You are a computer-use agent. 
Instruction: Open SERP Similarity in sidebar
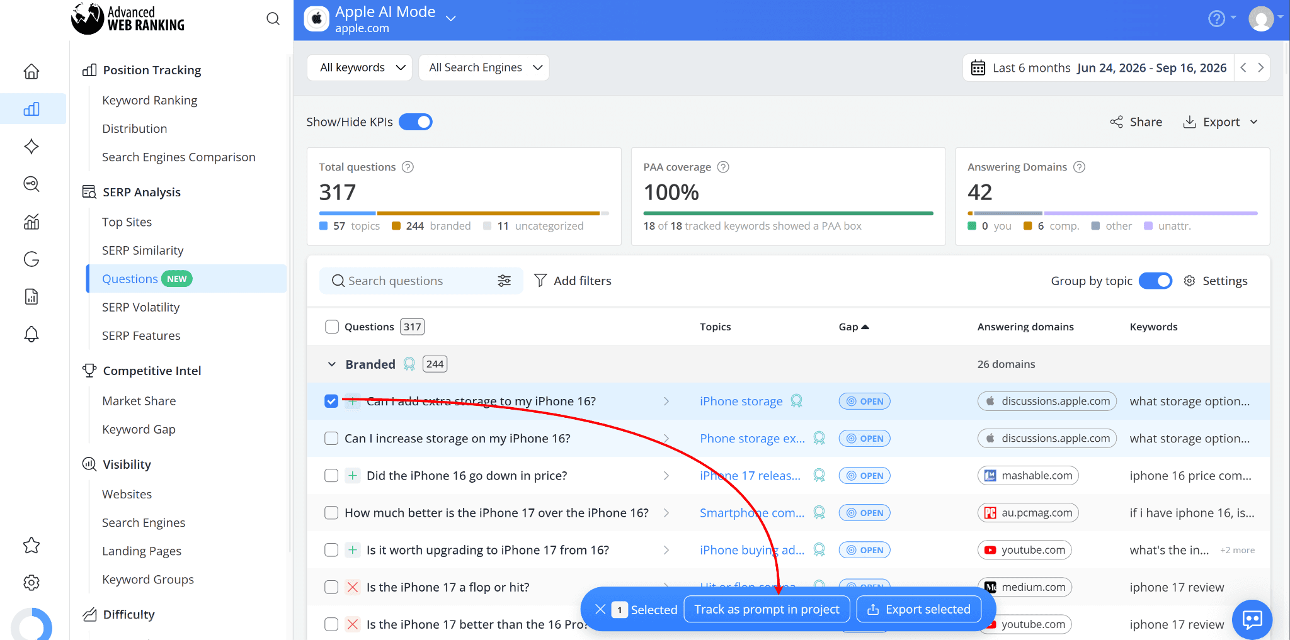[143, 250]
